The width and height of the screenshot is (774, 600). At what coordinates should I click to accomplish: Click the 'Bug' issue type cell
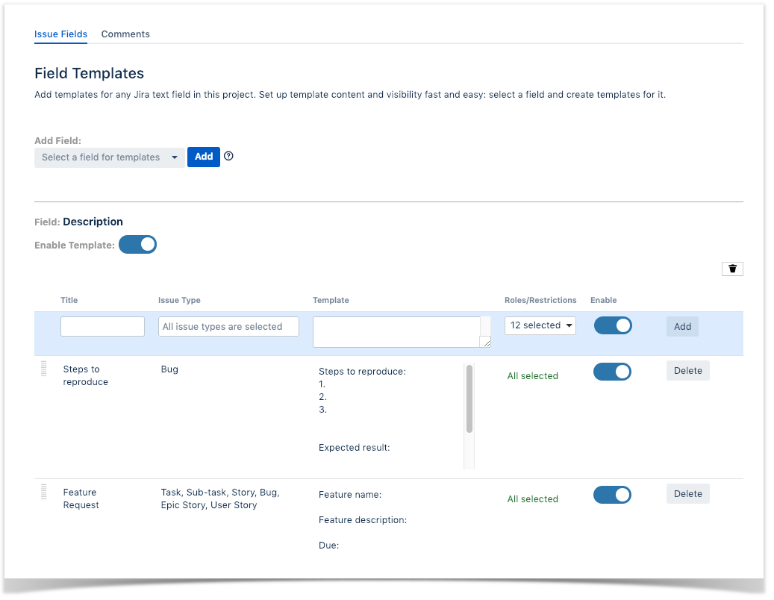click(x=169, y=369)
